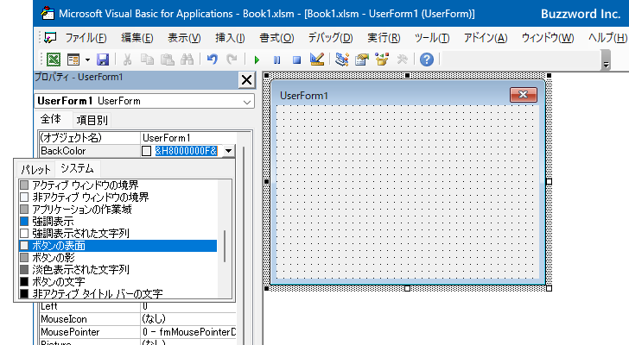This screenshot has width=629, height=345.
Task: Click the toolbar options overflow arrow
Action: [x=607, y=60]
